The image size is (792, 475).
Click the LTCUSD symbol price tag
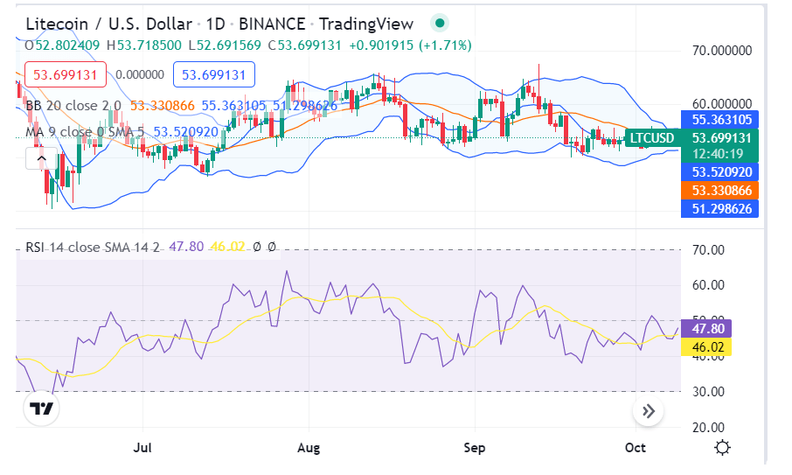click(652, 138)
